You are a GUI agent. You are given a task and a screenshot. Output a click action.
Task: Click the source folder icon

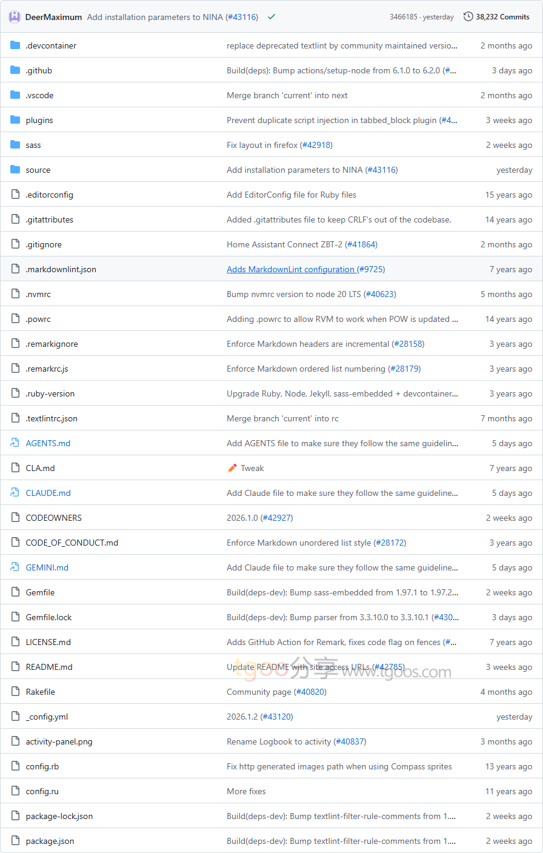coord(15,170)
